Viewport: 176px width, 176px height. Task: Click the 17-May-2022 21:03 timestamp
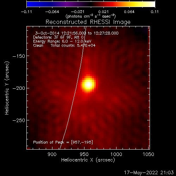(149, 172)
